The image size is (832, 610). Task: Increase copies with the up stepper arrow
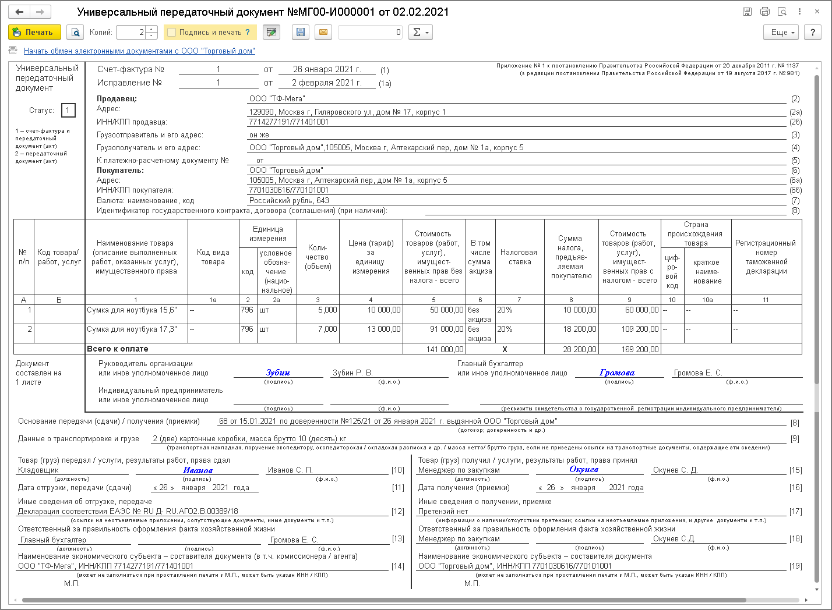tap(151, 29)
